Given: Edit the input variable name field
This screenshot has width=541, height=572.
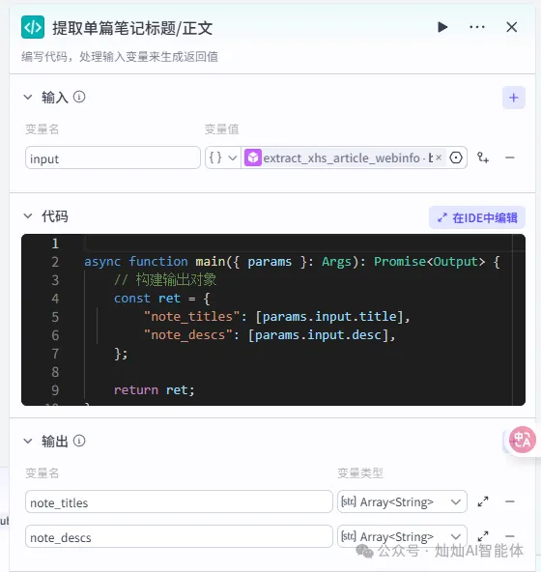Looking at the screenshot, I should coord(113,157).
